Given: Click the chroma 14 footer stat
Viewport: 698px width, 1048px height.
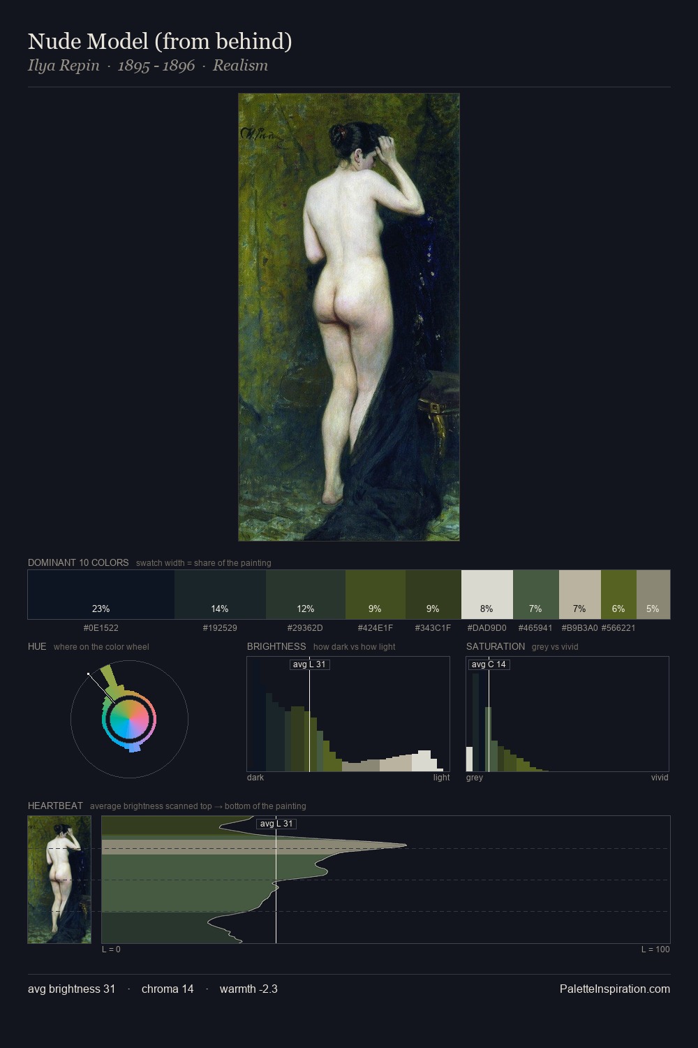Looking at the screenshot, I should (168, 989).
